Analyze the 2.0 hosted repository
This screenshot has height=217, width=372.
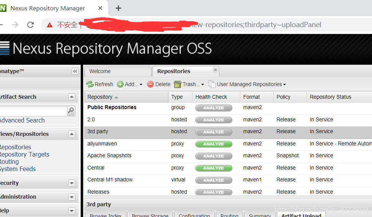click(214, 120)
